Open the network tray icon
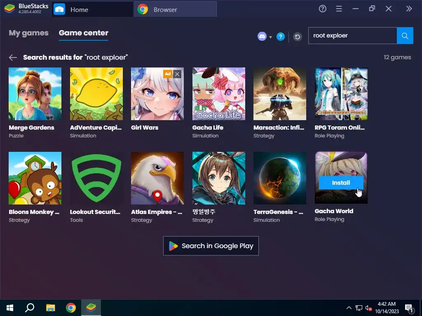This screenshot has height=316, width=422. point(359,308)
